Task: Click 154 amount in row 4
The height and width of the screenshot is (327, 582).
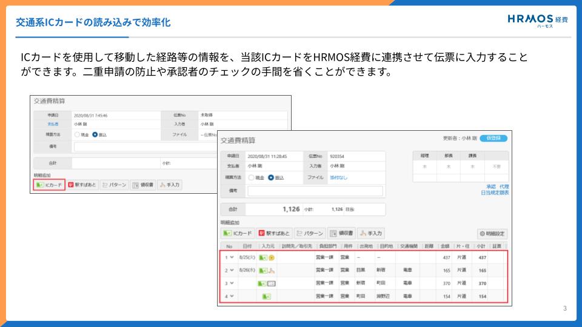Action: tap(447, 297)
